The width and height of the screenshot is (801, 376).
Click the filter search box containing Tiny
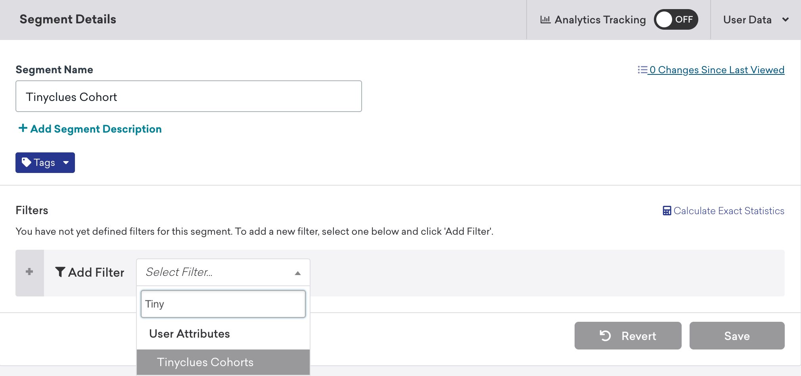(223, 304)
